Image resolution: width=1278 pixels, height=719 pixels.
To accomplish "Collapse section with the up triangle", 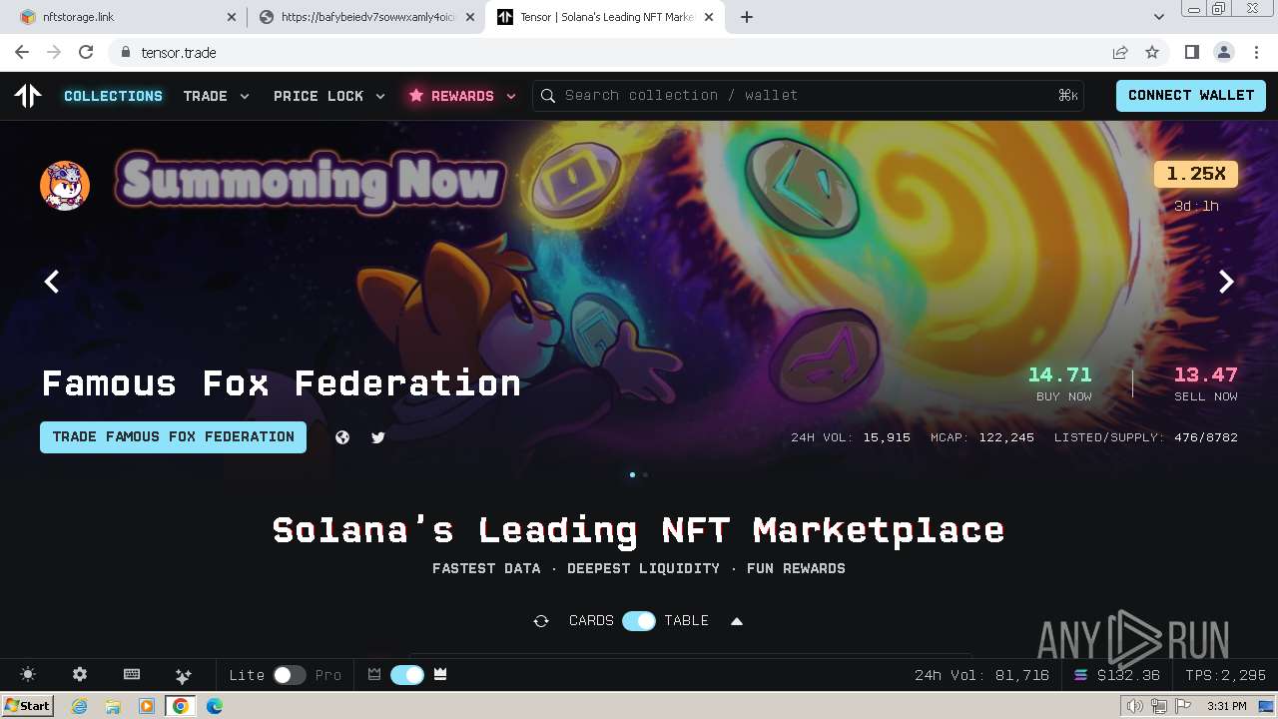I will (737, 621).
